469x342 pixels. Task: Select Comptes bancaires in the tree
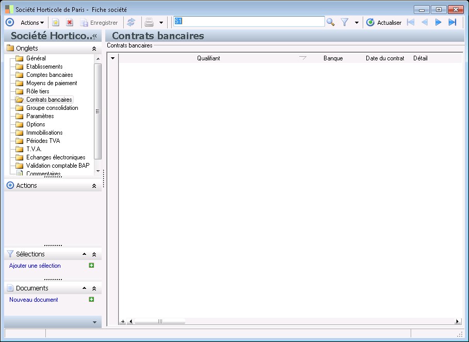50,75
